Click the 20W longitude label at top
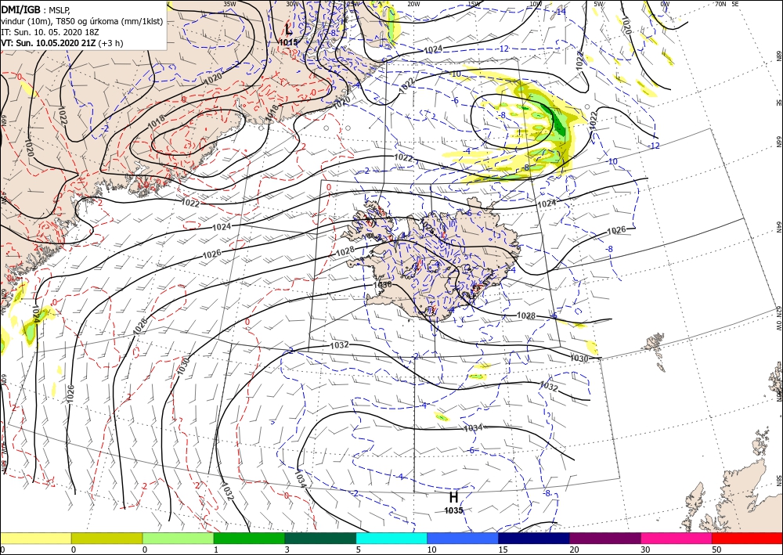Screen dimensions: 783x555 [413, 4]
